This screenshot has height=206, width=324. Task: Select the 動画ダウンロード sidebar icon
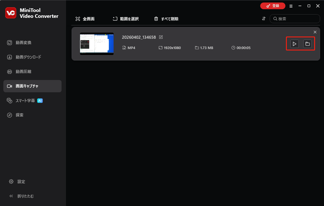[28, 57]
